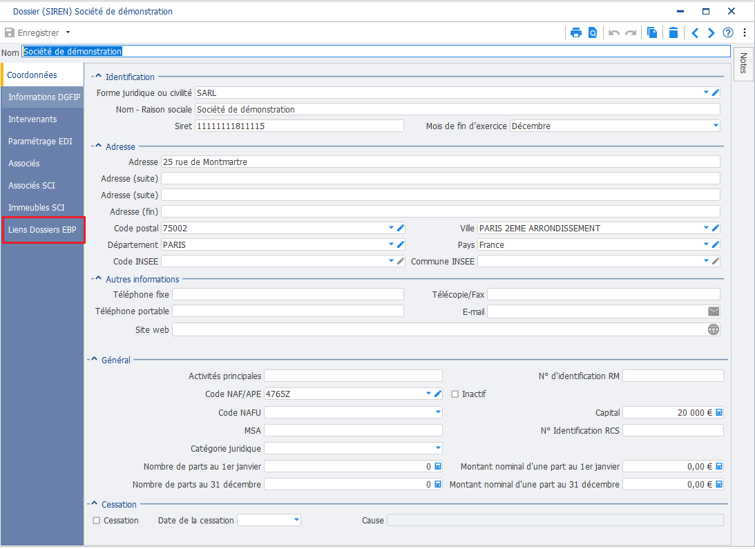Open the Enregistrer dropdown arrow

pyautogui.click(x=68, y=32)
